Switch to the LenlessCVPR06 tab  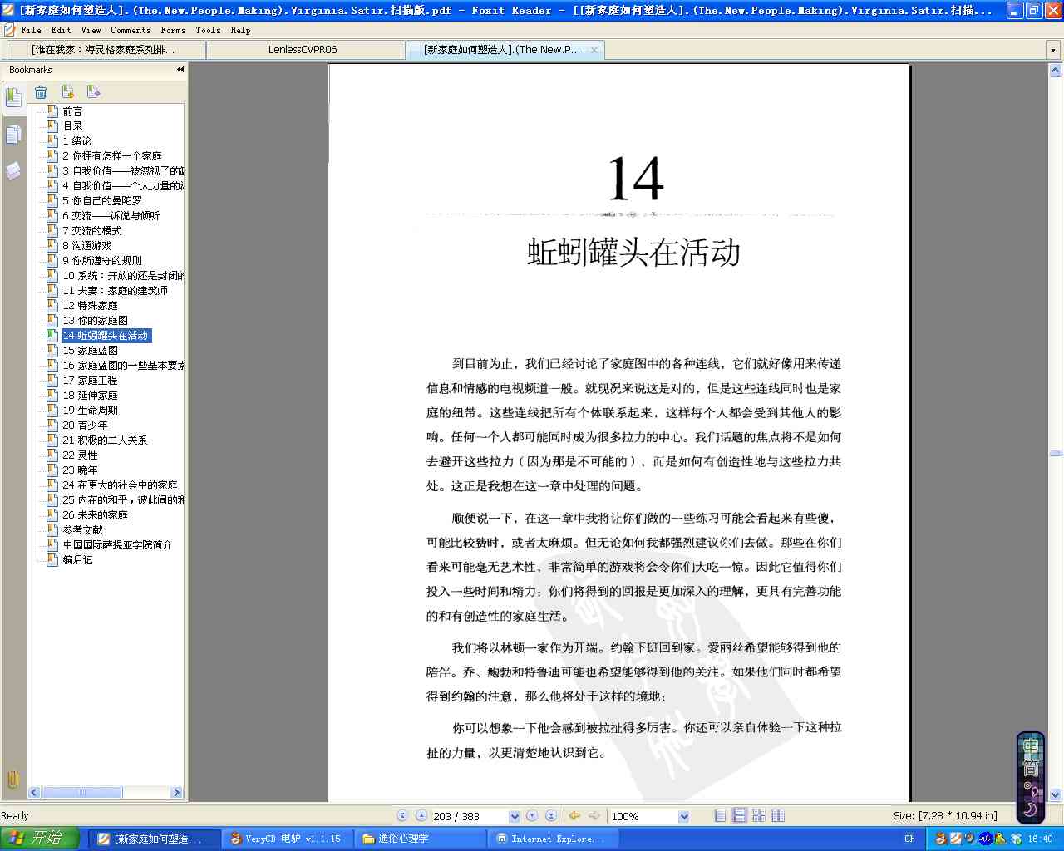[303, 50]
